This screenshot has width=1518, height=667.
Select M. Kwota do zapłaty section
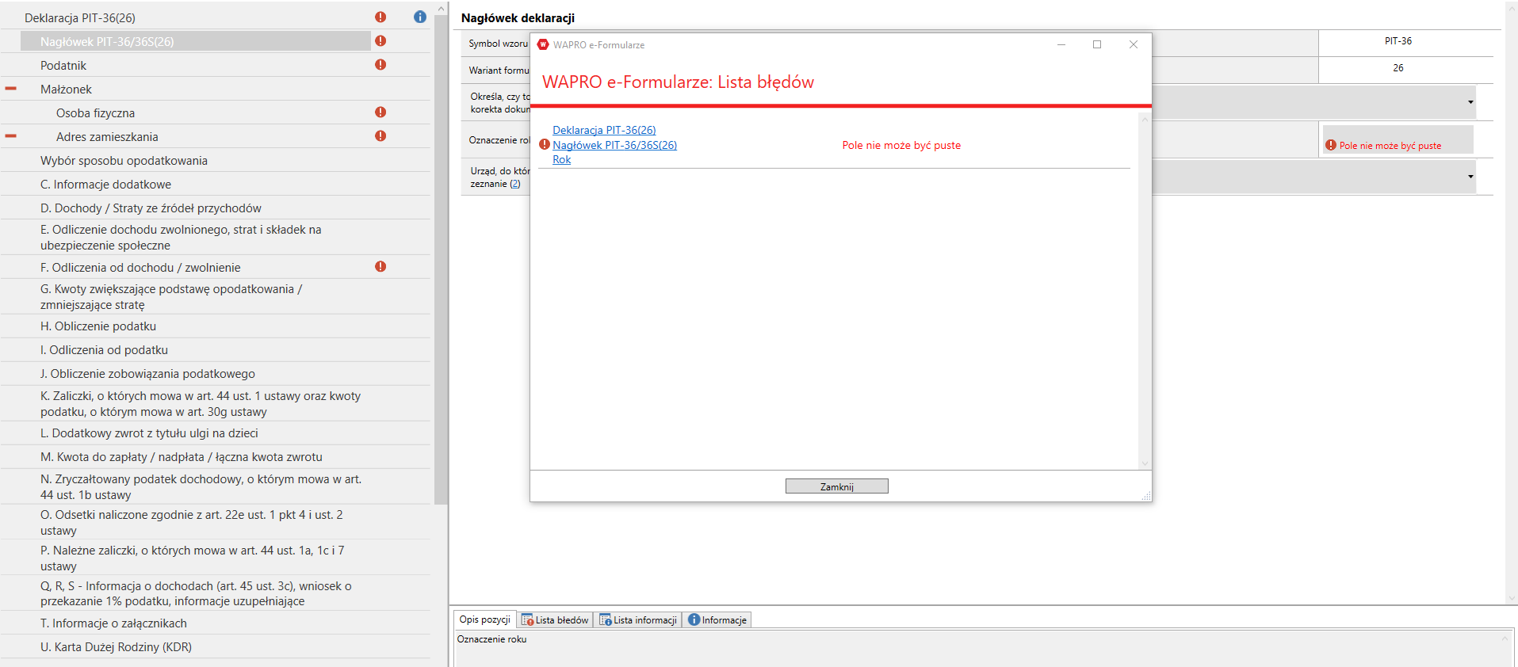coord(182,456)
